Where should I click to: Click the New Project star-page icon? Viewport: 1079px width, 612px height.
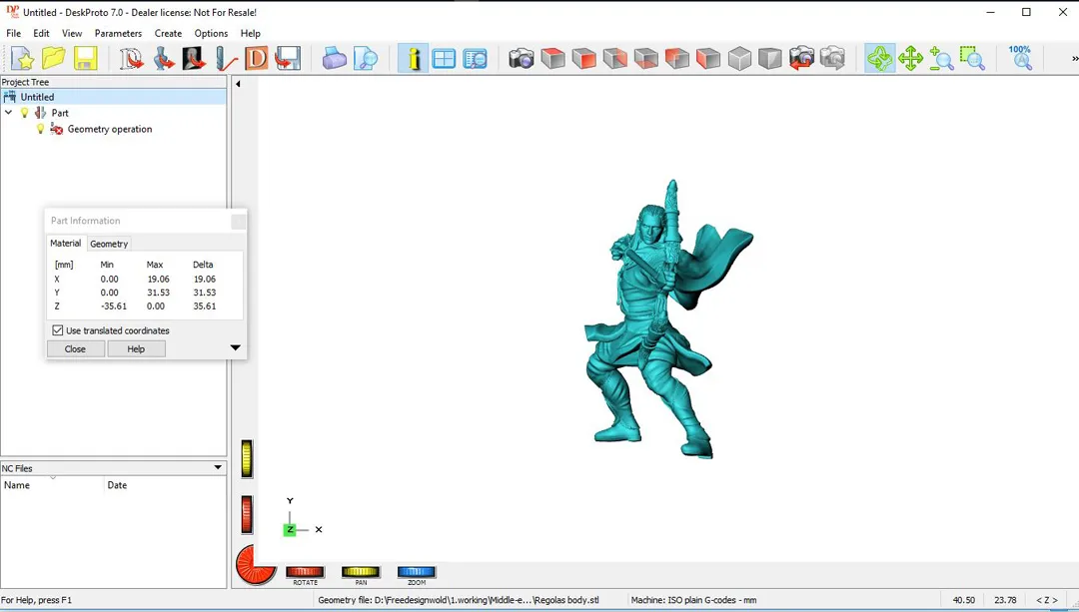23,59
